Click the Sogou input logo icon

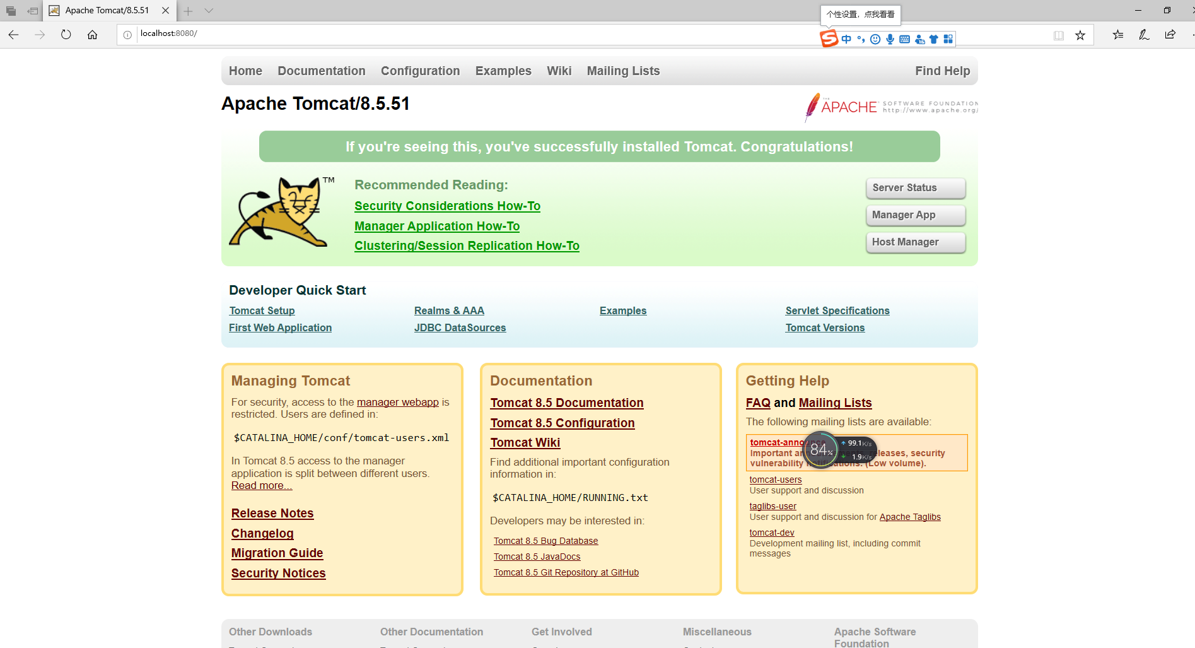click(x=830, y=39)
